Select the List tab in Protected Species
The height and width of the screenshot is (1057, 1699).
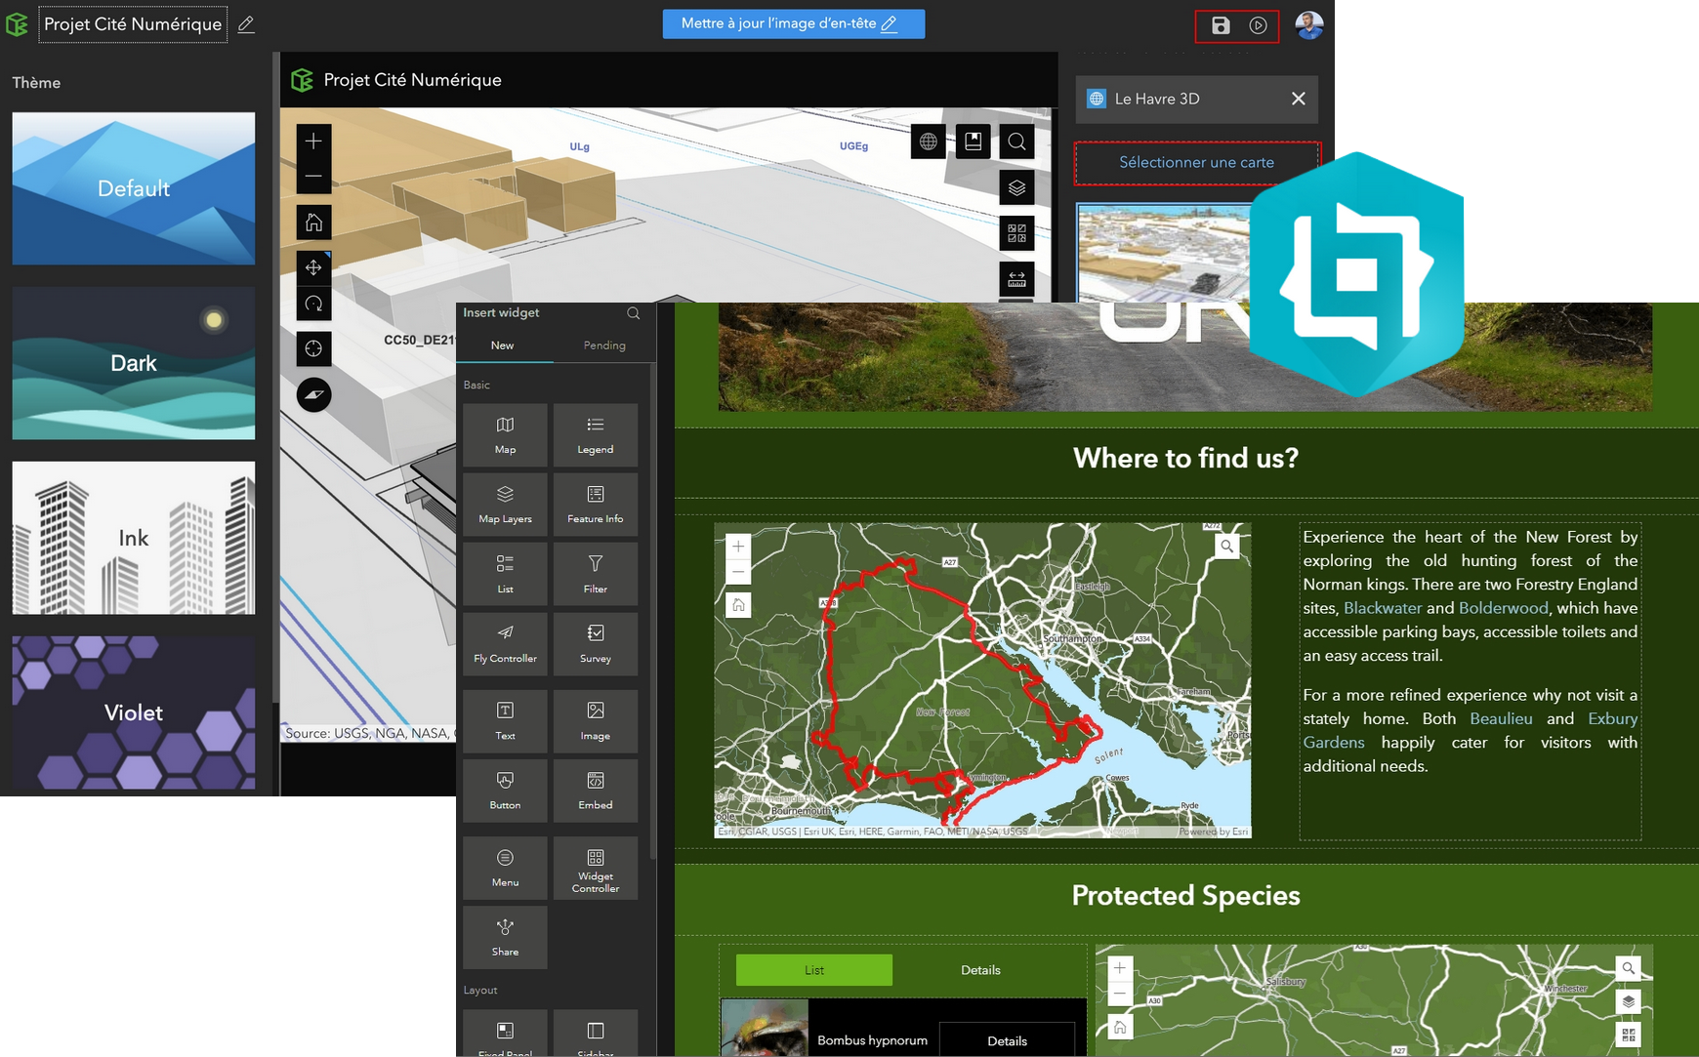pyautogui.click(x=814, y=970)
